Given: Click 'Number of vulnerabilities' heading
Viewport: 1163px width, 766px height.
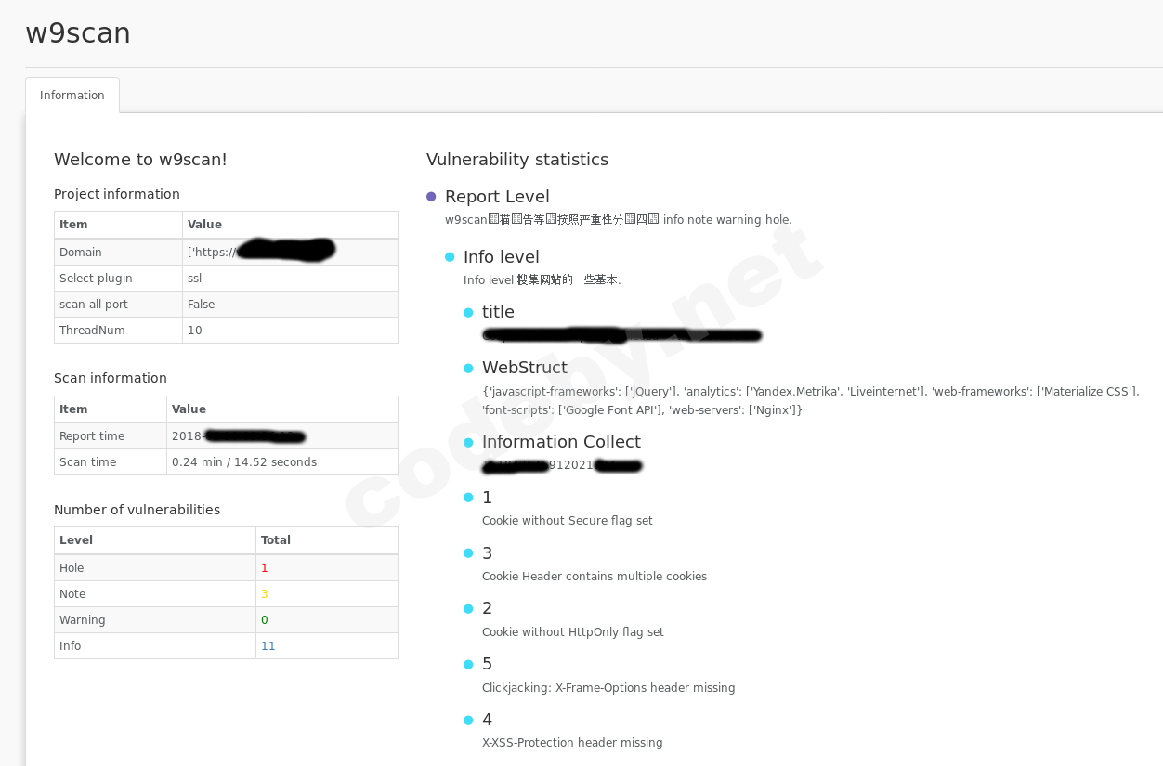Looking at the screenshot, I should point(137,510).
